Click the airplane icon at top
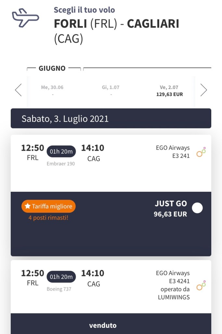Viewport: 222px width, 334px height. pos(25,18)
